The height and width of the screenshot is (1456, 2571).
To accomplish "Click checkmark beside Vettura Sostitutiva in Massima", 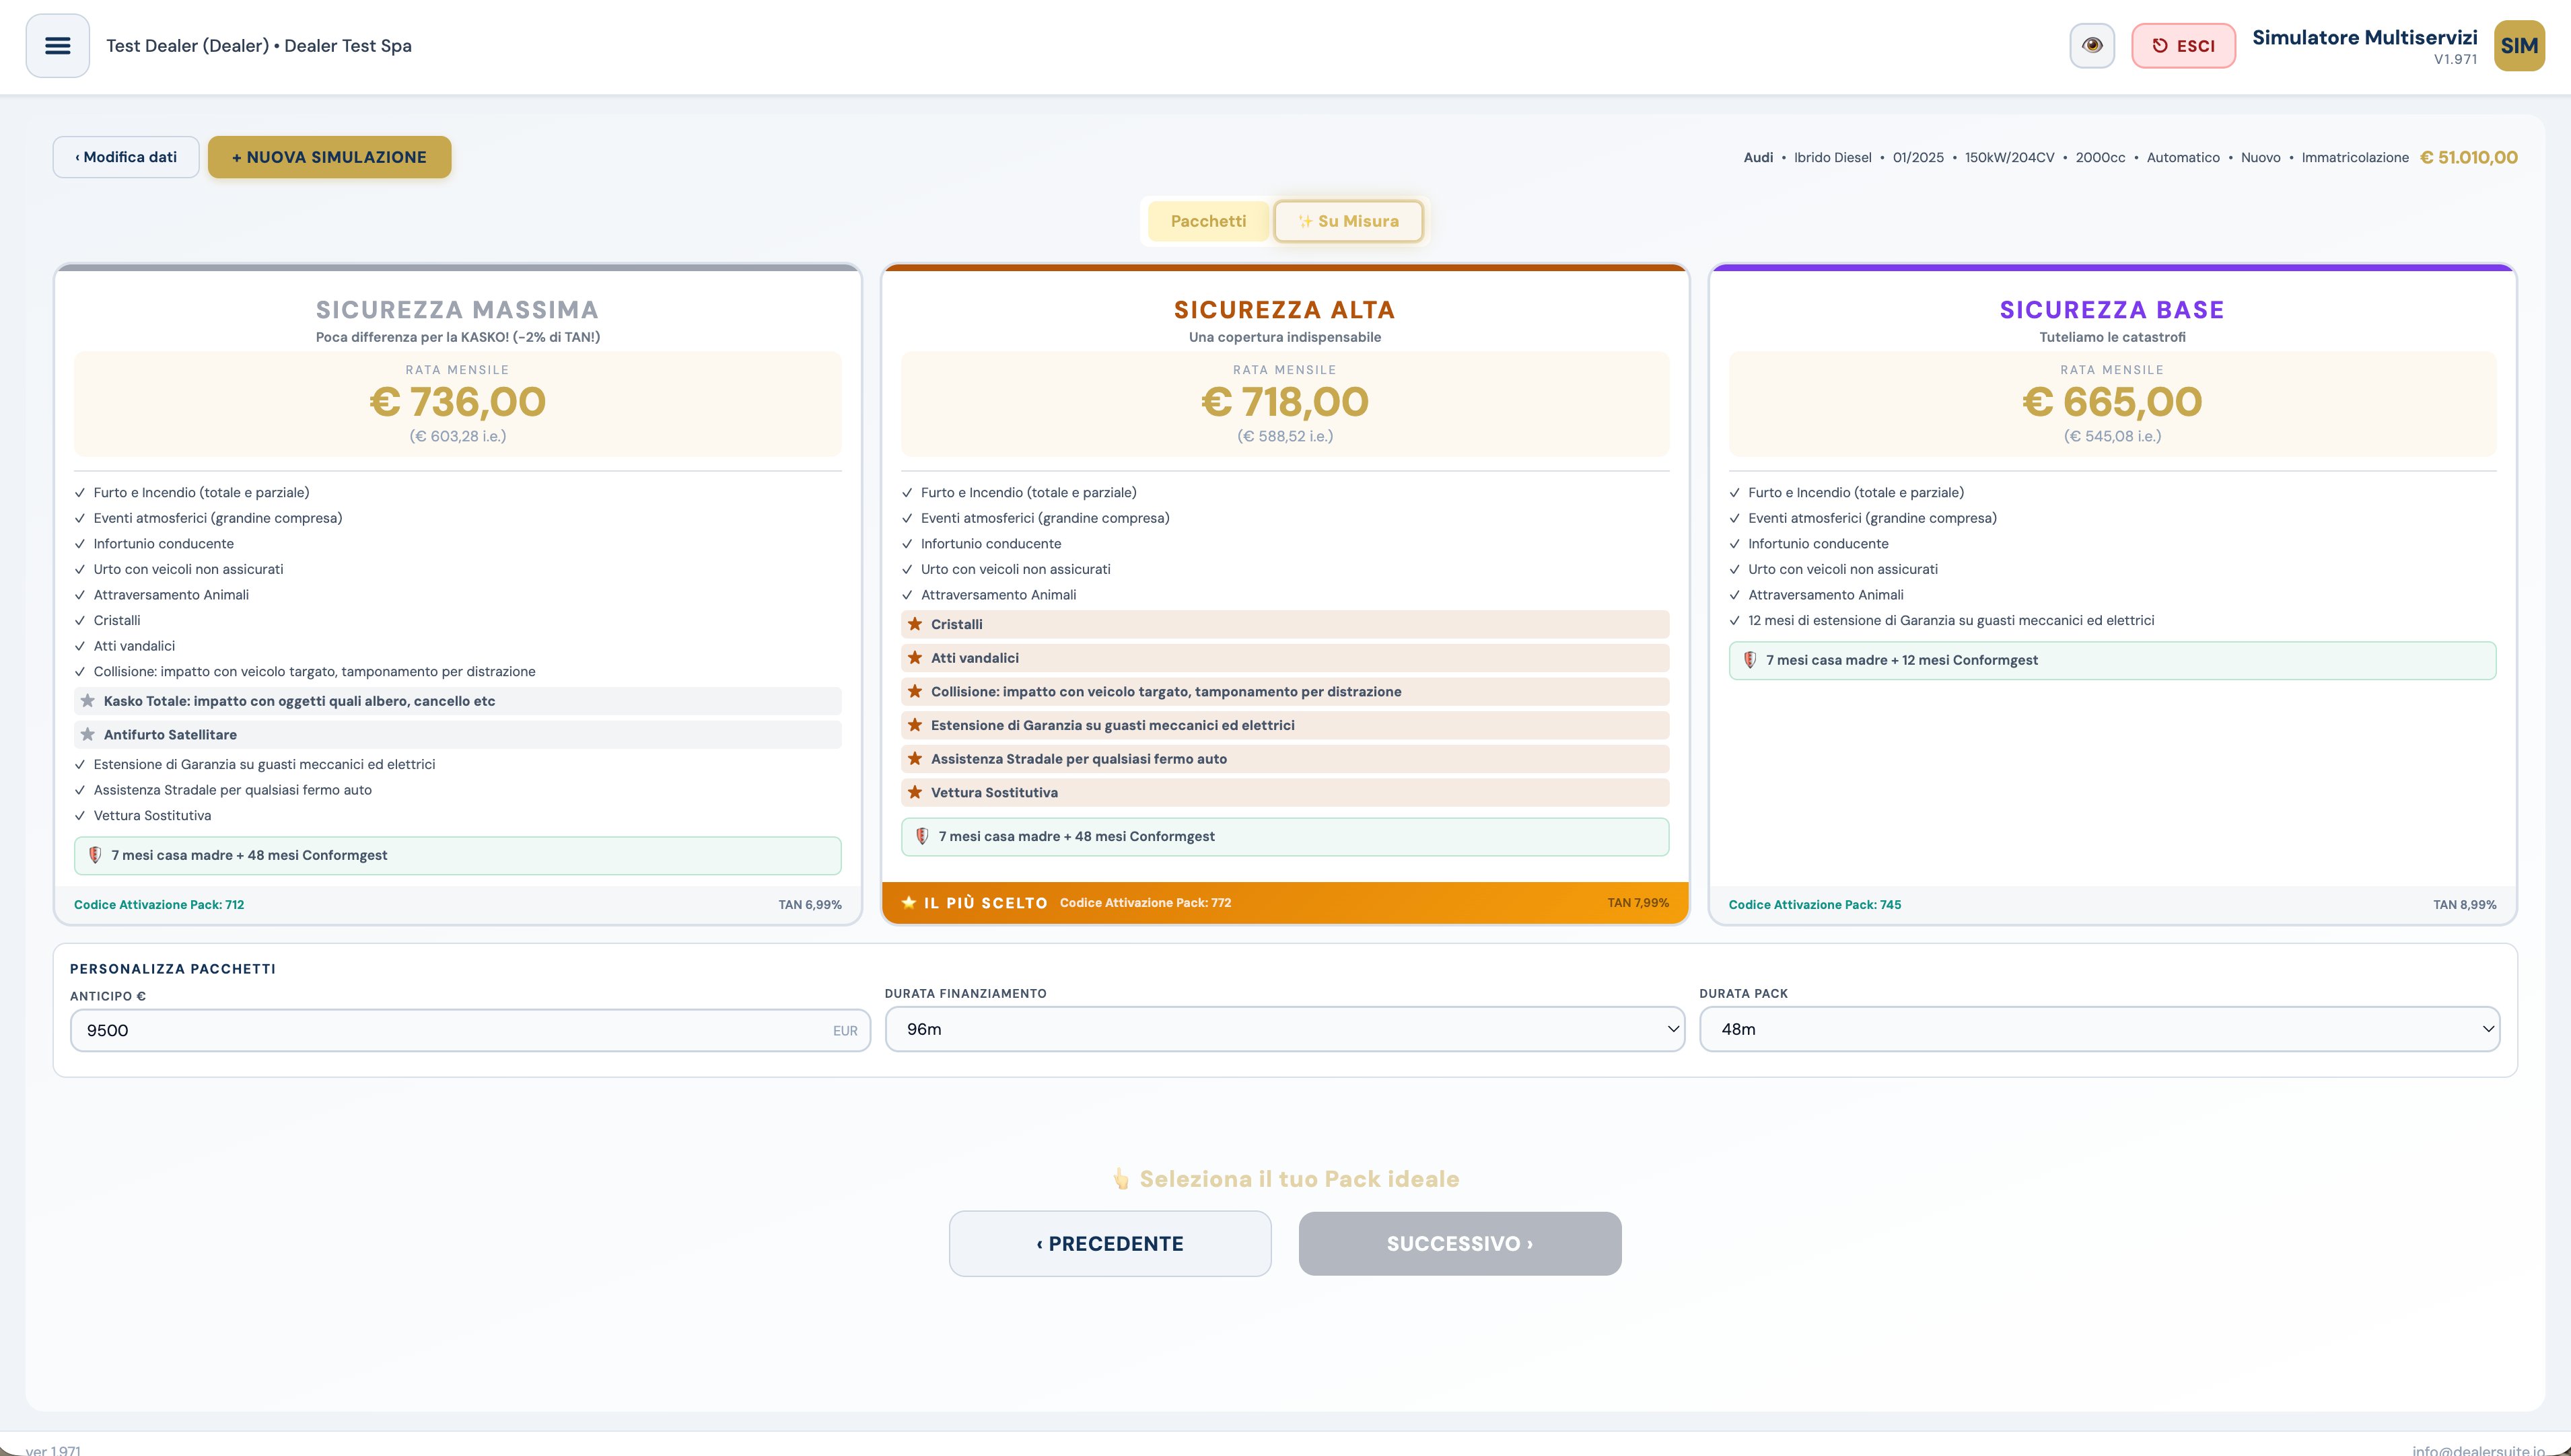I will pos(80,816).
